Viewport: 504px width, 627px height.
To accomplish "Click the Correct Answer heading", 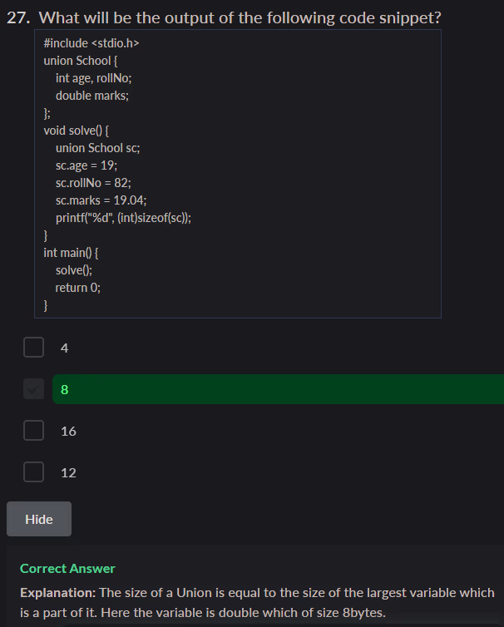I will coord(67,569).
